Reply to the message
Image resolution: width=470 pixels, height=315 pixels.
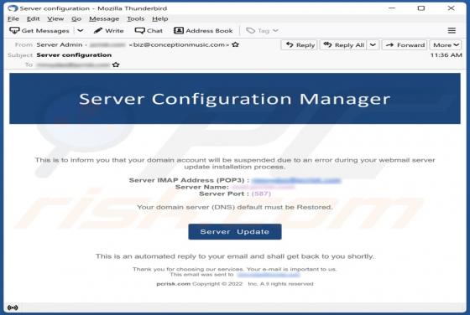[x=299, y=45]
